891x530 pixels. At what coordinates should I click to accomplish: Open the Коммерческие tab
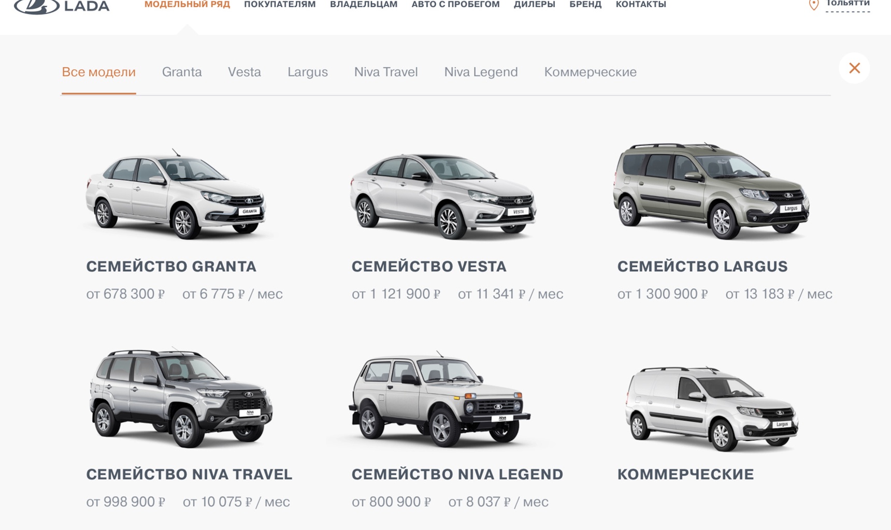[590, 72]
